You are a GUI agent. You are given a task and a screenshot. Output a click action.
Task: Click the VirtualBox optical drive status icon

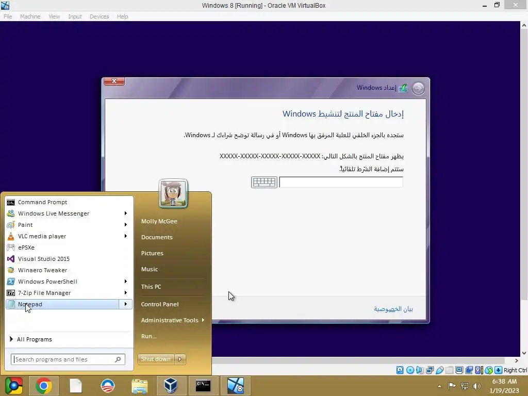(x=410, y=370)
